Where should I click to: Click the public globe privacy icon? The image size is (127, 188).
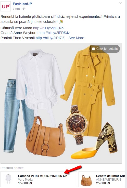pyautogui.click(x=24, y=9)
